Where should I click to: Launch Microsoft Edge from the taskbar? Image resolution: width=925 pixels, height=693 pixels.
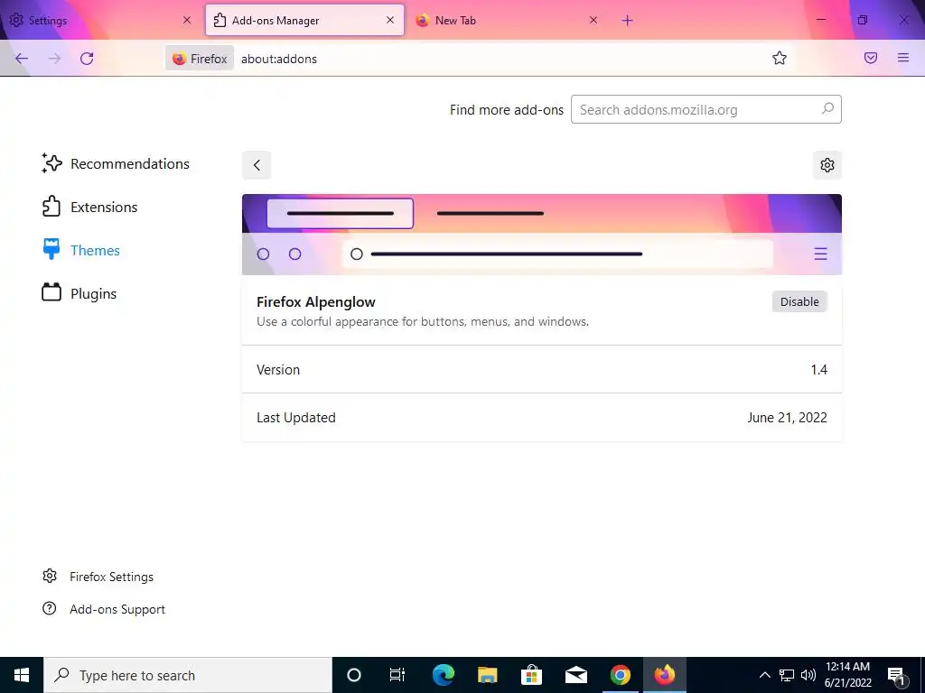point(443,675)
